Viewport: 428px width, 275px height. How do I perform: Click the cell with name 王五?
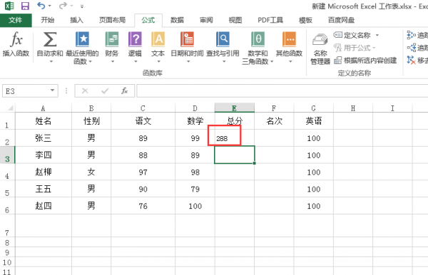click(x=44, y=189)
